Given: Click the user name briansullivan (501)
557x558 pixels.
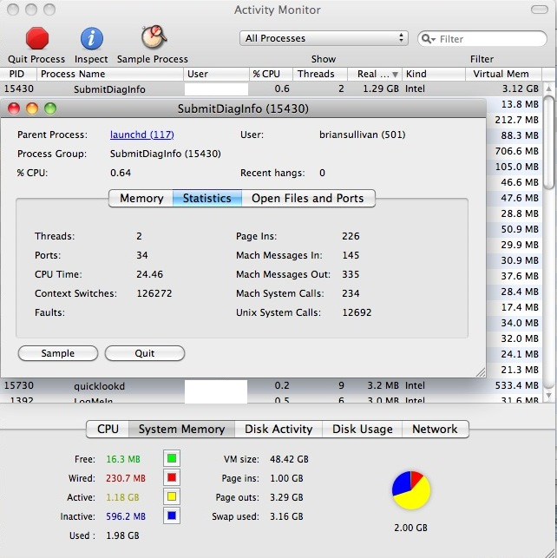Looking at the screenshot, I should [363, 135].
